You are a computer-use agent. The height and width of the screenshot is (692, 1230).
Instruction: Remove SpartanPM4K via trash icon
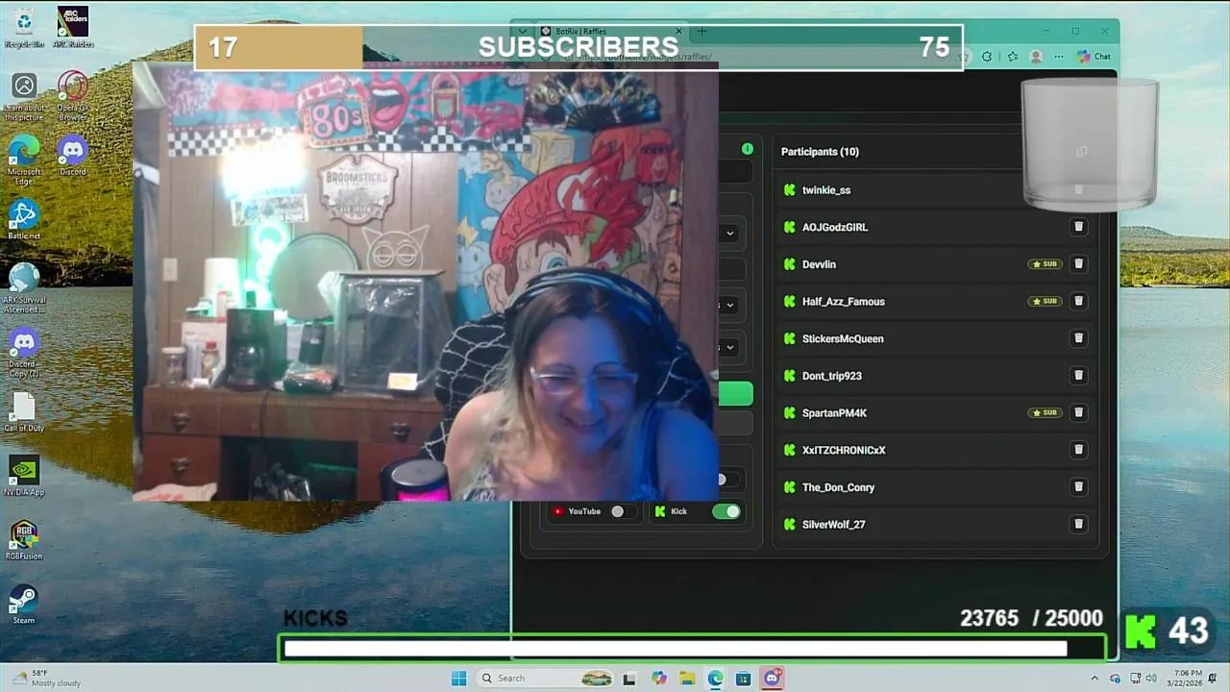[1078, 412]
